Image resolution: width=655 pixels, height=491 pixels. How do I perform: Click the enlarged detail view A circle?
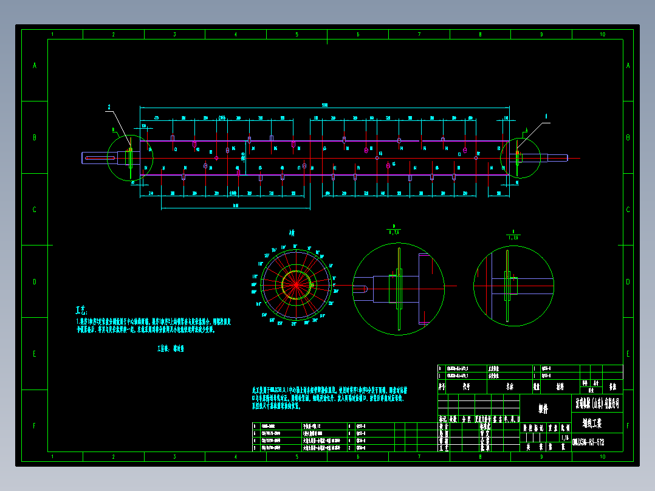coord(513,286)
